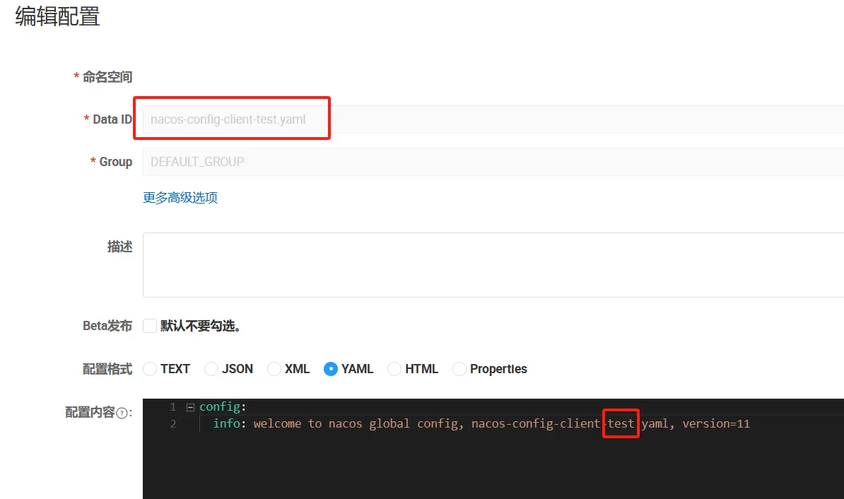The height and width of the screenshot is (499, 844).
Task: Tick the Beta发布 checkbox
Action: pyautogui.click(x=149, y=326)
